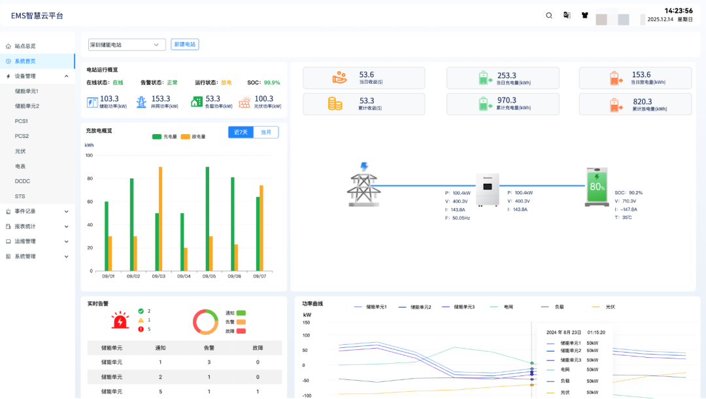
Task: Click the battery storage 80% icon
Action: click(x=596, y=186)
